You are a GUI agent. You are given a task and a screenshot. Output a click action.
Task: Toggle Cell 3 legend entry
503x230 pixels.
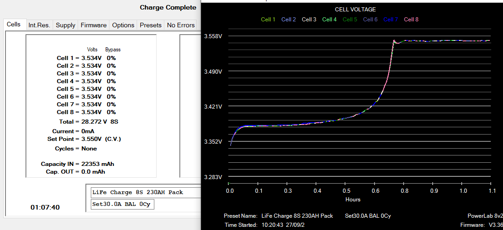[x=309, y=20]
